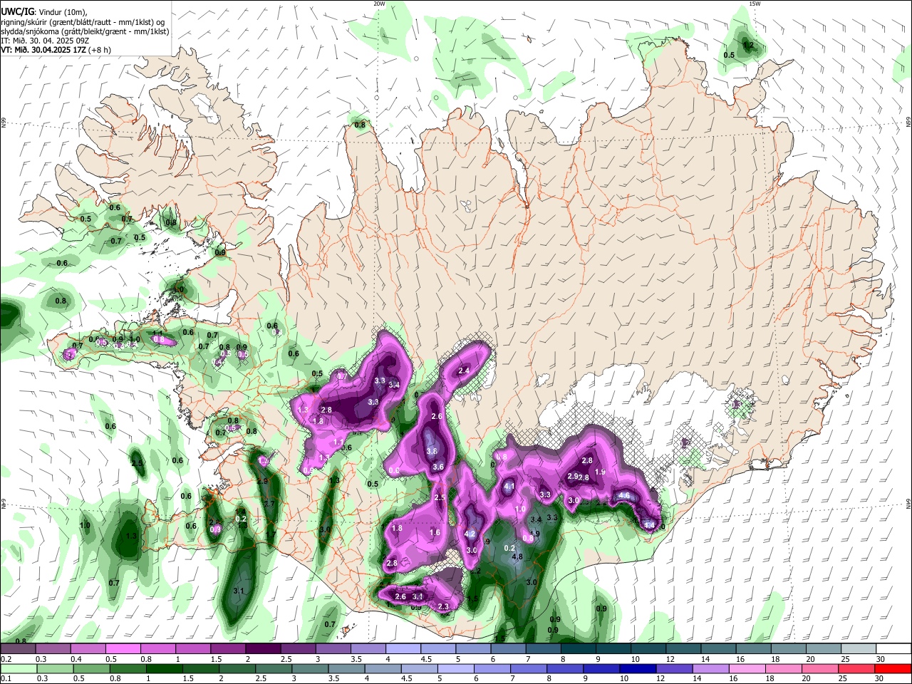Click the '20W' longitude label
Image resolution: width=912 pixels, height=684 pixels.
click(x=379, y=4)
